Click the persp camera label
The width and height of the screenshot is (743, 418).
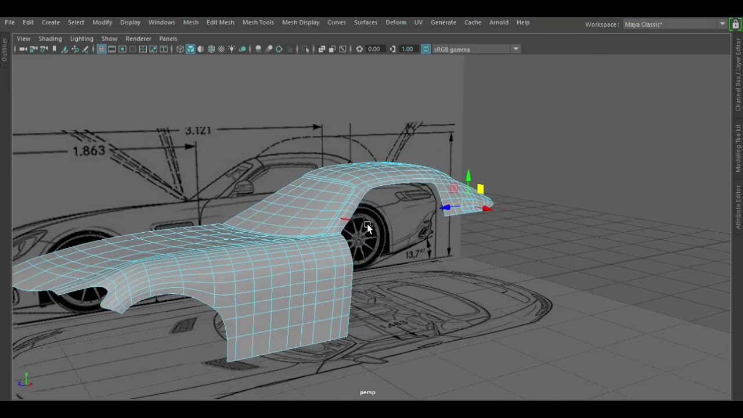[367, 392]
